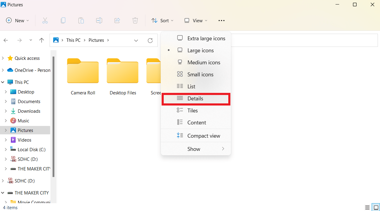Screen dimensions: 380x211
Task: Select Tiles layout in the menu
Action: 193,111
